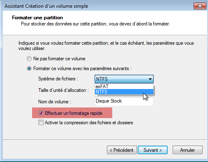This screenshot has width=208, height=162.
Task: Click the "Système de fichiers" label
Action: (x=58, y=79)
